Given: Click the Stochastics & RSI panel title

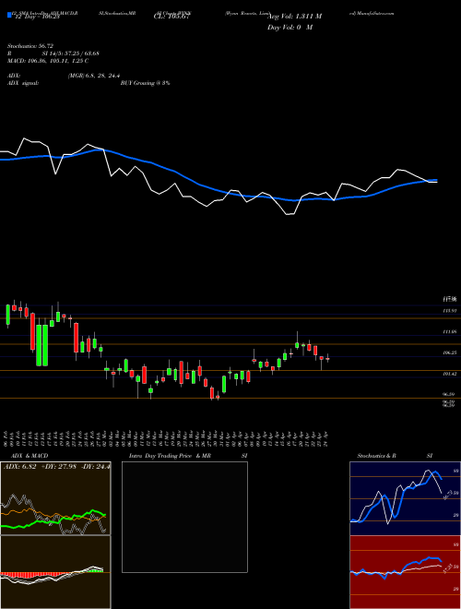Looking at the screenshot, I should pos(395,456).
